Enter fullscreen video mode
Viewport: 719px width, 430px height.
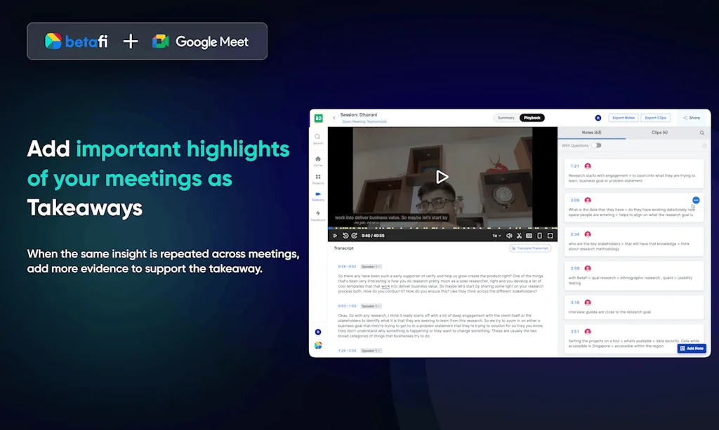tap(550, 236)
